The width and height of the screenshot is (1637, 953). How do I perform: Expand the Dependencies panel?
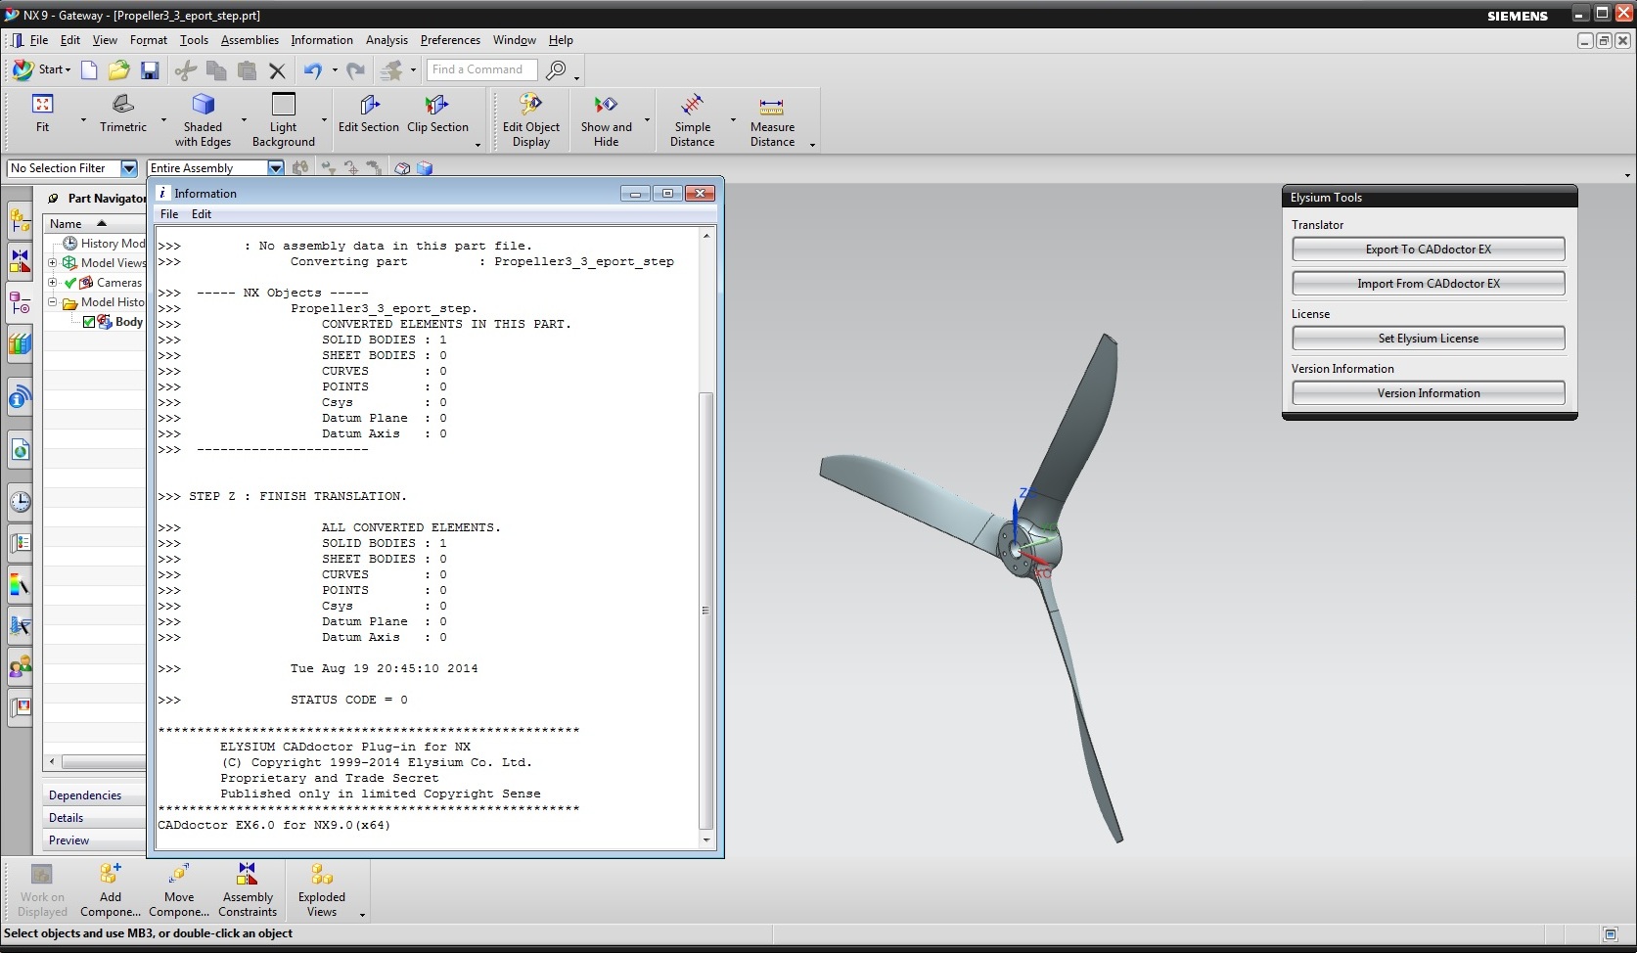pyautogui.click(x=95, y=795)
